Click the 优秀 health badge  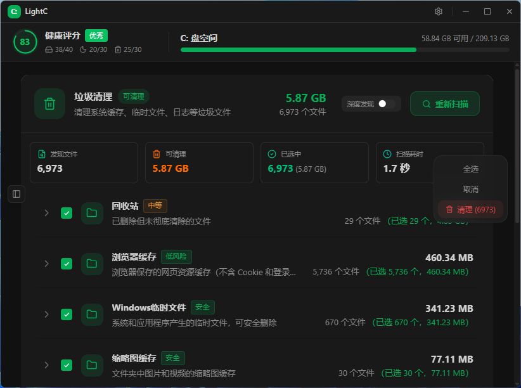pyautogui.click(x=96, y=36)
